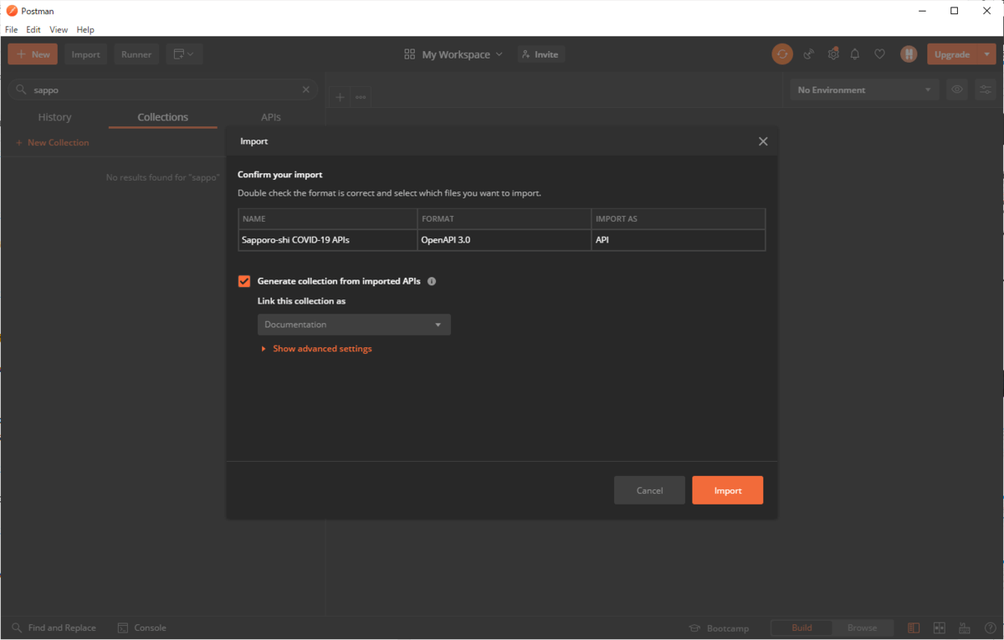Open the new window dropdown arrow
1004x640 pixels.
coord(191,54)
